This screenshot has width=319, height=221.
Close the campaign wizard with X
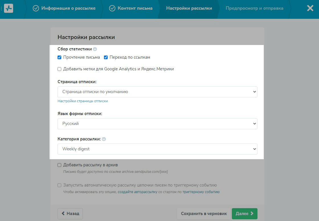(310, 8)
